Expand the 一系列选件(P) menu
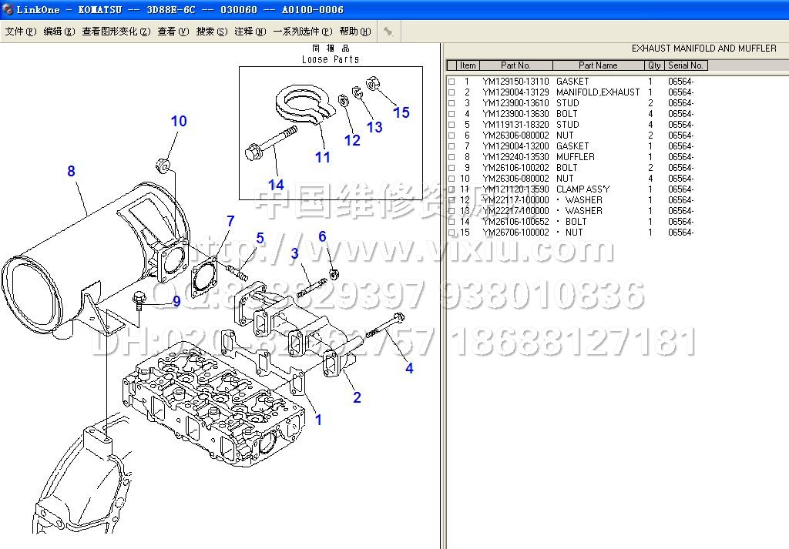This screenshot has width=789, height=549. coord(303,32)
